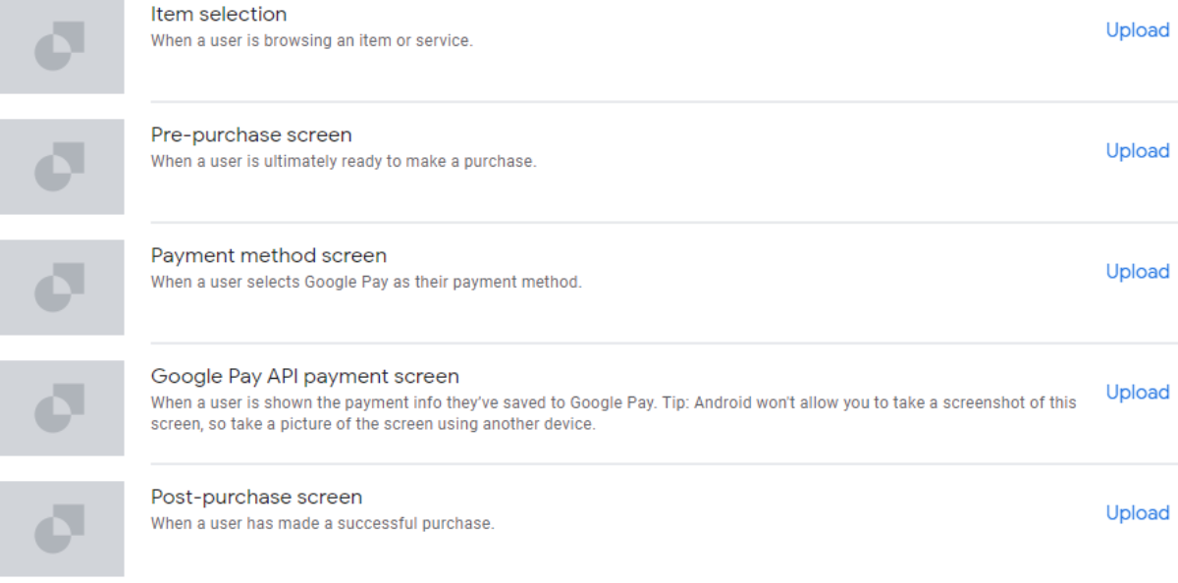Click the Post-purchase screen placeholder thumbnail
The image size is (1178, 583).
[62, 529]
